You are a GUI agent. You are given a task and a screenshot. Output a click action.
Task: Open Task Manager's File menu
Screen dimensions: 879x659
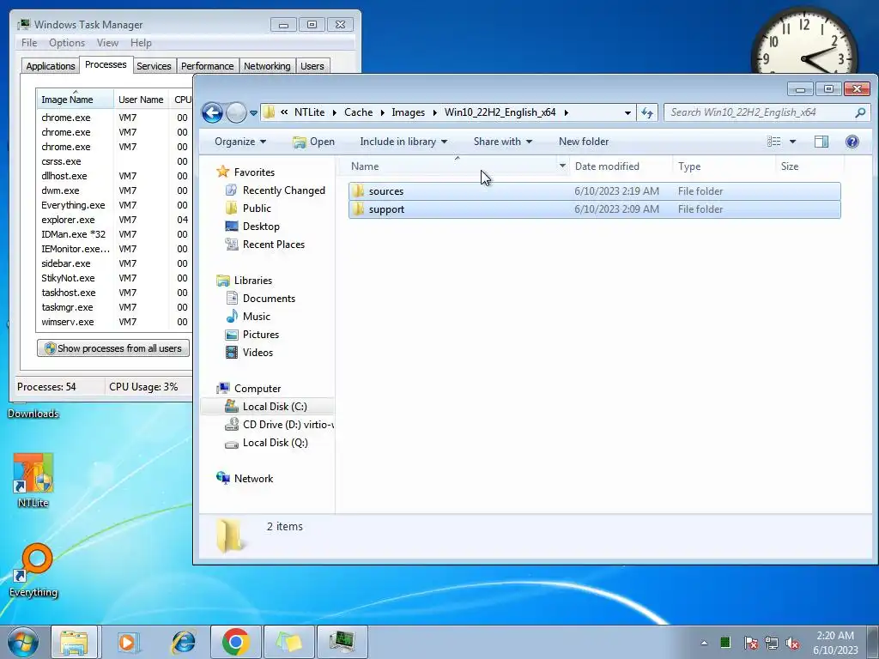tap(29, 43)
